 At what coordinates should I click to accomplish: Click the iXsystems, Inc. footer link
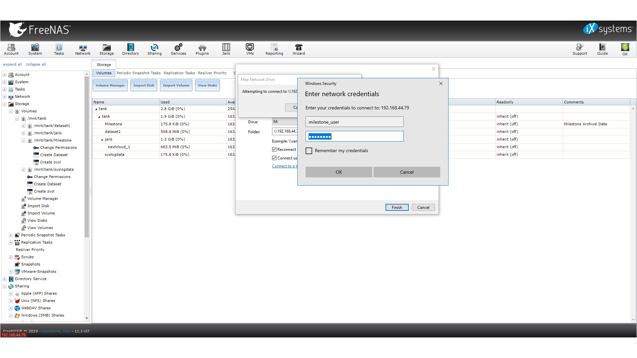click(x=56, y=331)
